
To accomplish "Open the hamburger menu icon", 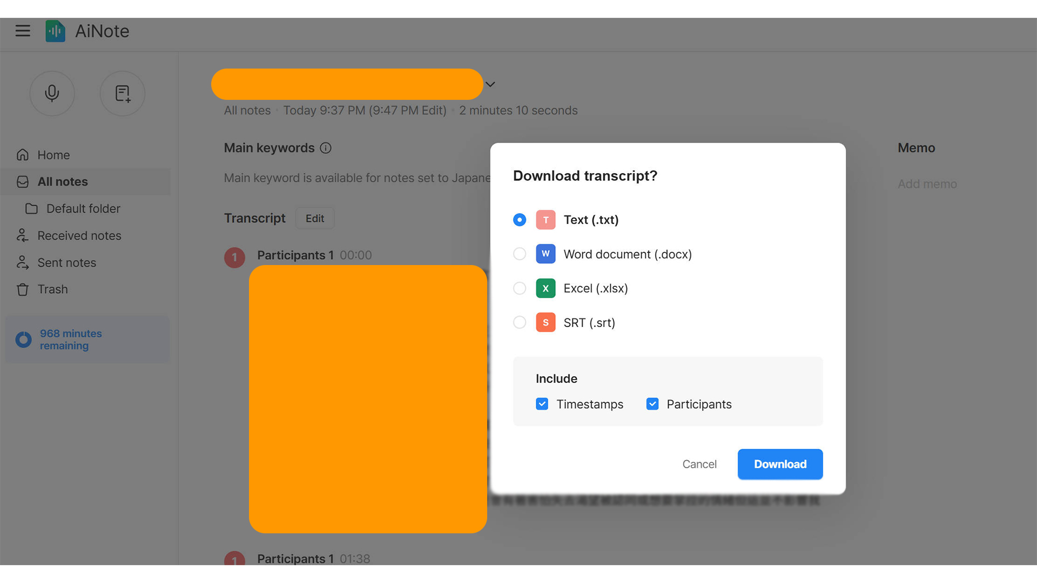I will click(x=23, y=31).
